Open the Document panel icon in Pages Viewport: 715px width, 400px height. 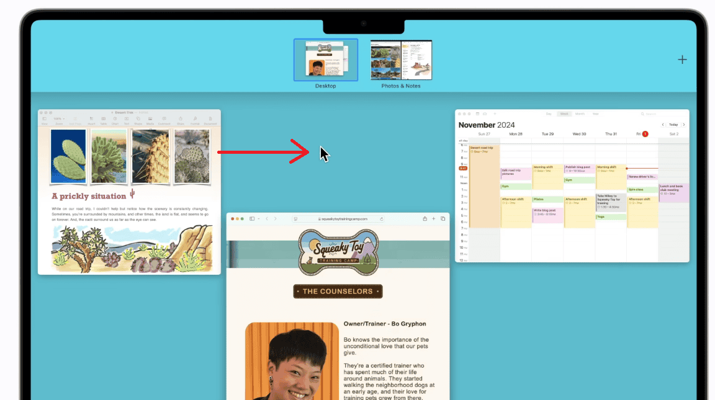[x=210, y=118]
